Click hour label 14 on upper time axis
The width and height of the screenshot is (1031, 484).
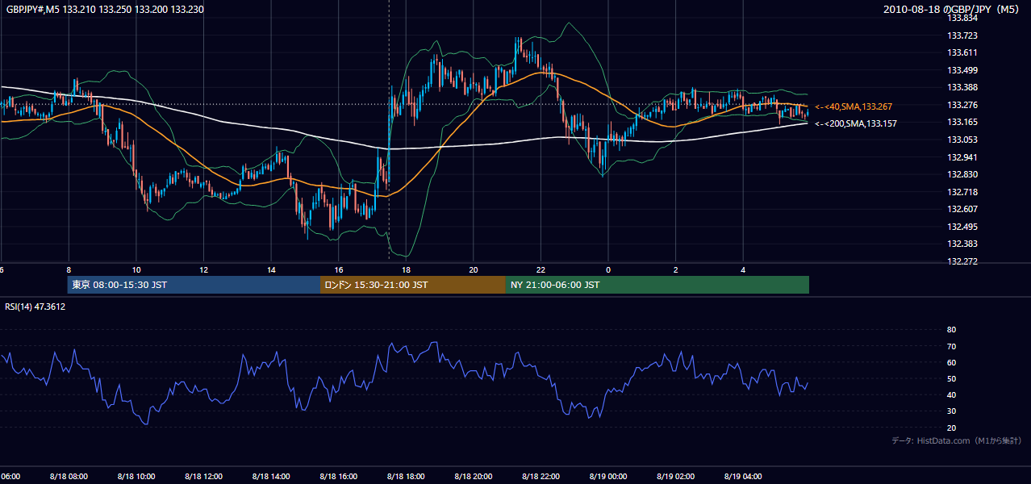[271, 269]
